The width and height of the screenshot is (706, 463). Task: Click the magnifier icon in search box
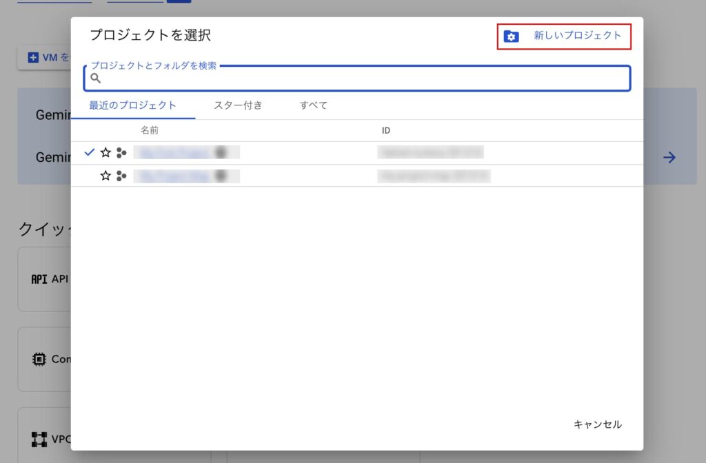[x=95, y=79]
